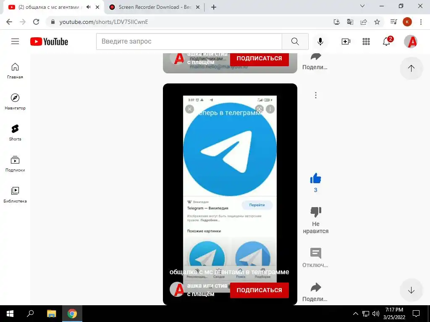Click the short title общалка с мс агентами
Screen dimensions: 430x322
point(229,272)
